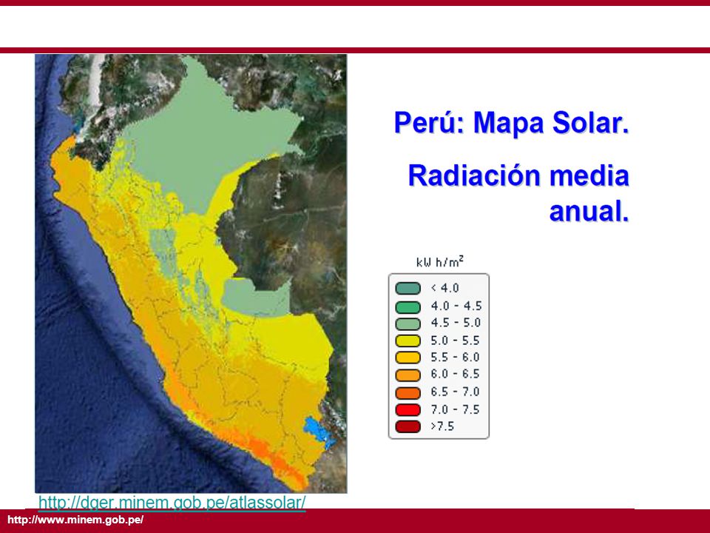Click the '6.5 - 7.0' legend label
The height and width of the screenshot is (533, 710).
click(455, 392)
